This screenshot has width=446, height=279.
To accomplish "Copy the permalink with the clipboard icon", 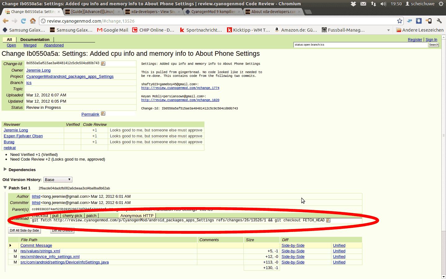I will 103,114.
